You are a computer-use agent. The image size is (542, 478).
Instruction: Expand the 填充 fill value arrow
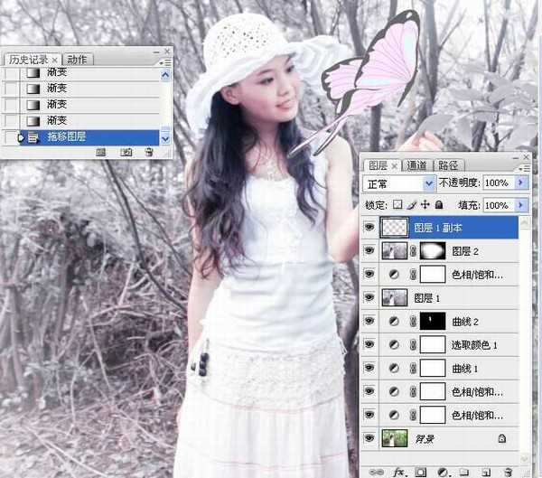click(521, 206)
